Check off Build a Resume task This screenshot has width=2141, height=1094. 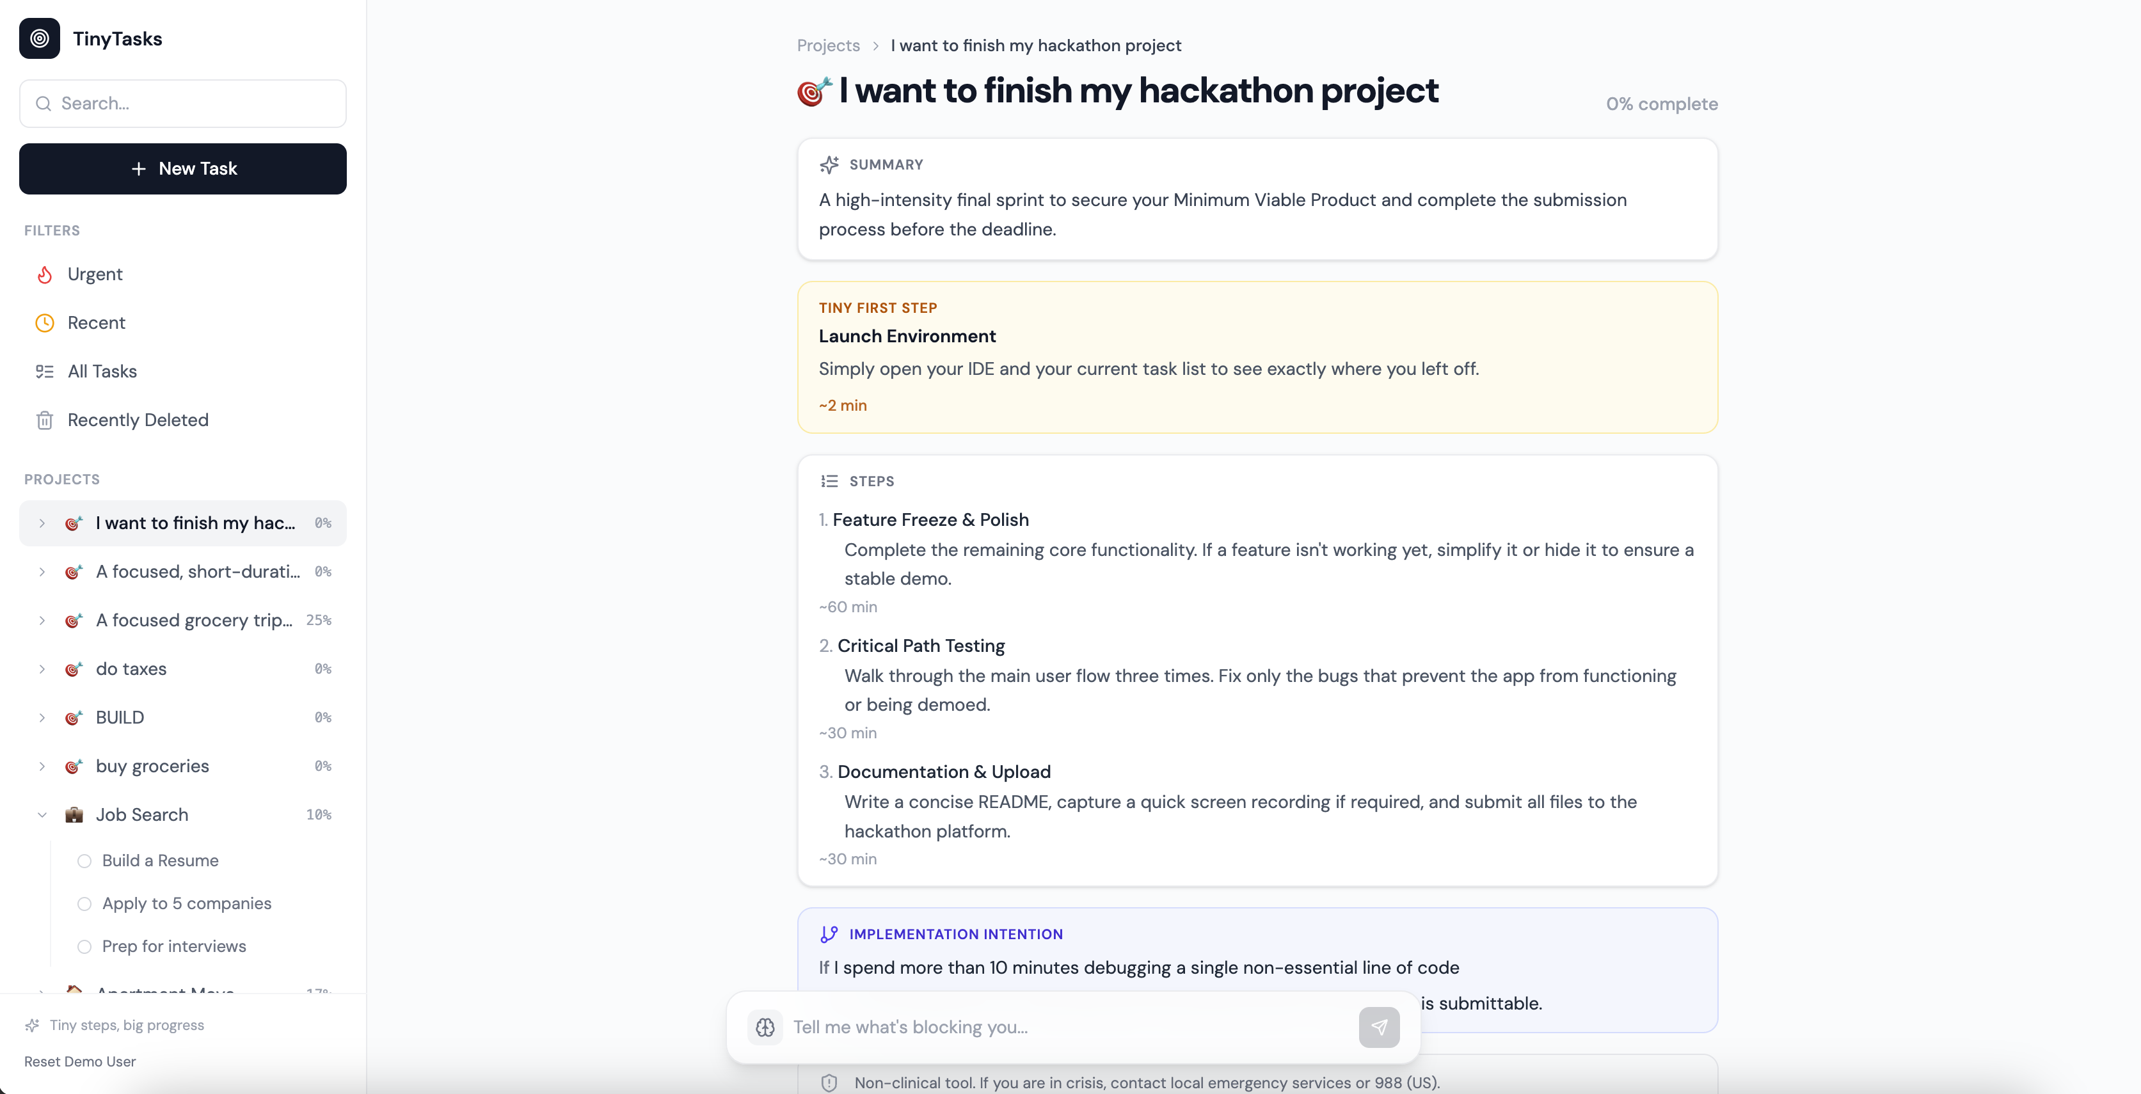click(84, 861)
